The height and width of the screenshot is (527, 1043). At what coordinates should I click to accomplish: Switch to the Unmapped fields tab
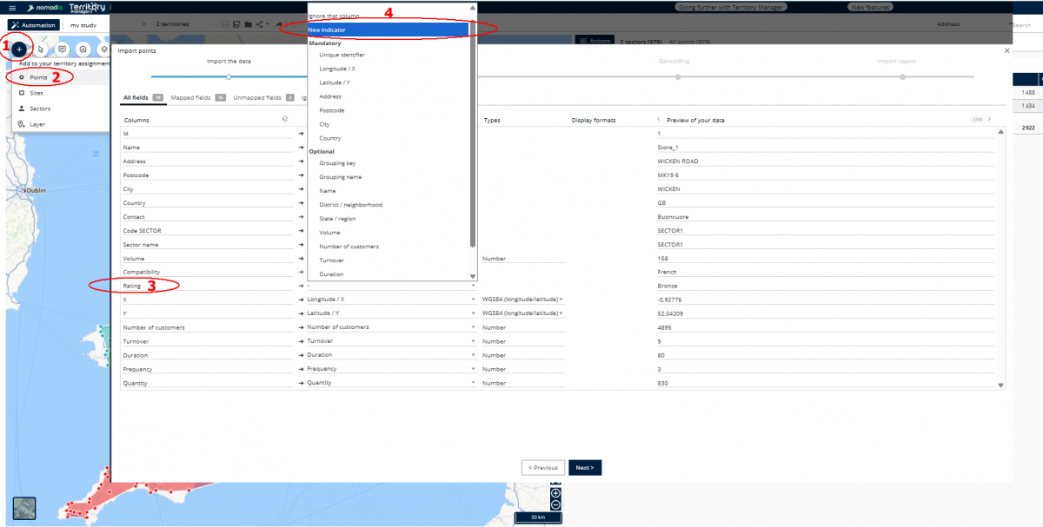point(256,98)
